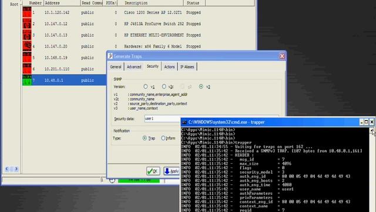The height and width of the screenshot is (212, 376).
Task: Select the green running agent icon for 10.48.0.1
Action: [x=27, y=80]
